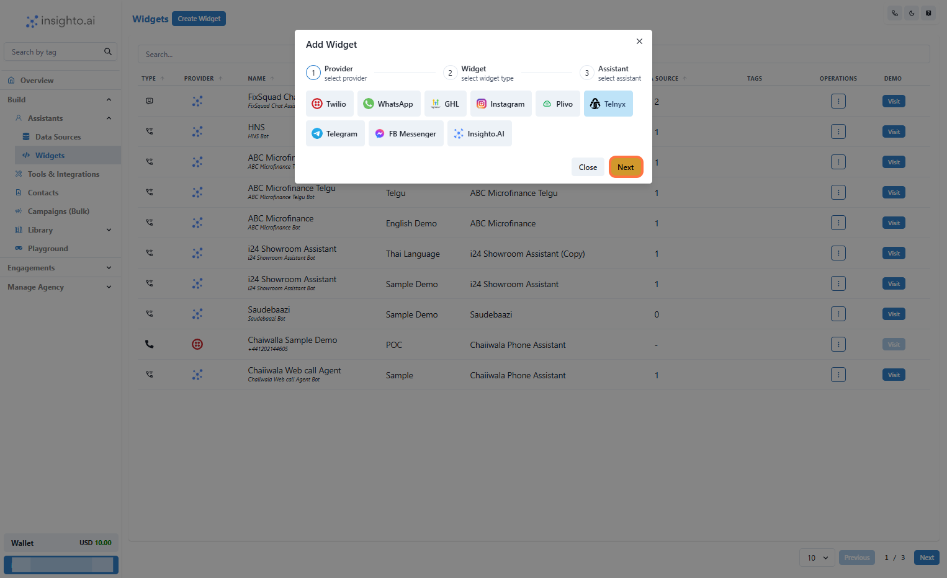This screenshot has height=578, width=947.
Task: Sort by the PROVIDER column
Action: [x=203, y=79]
